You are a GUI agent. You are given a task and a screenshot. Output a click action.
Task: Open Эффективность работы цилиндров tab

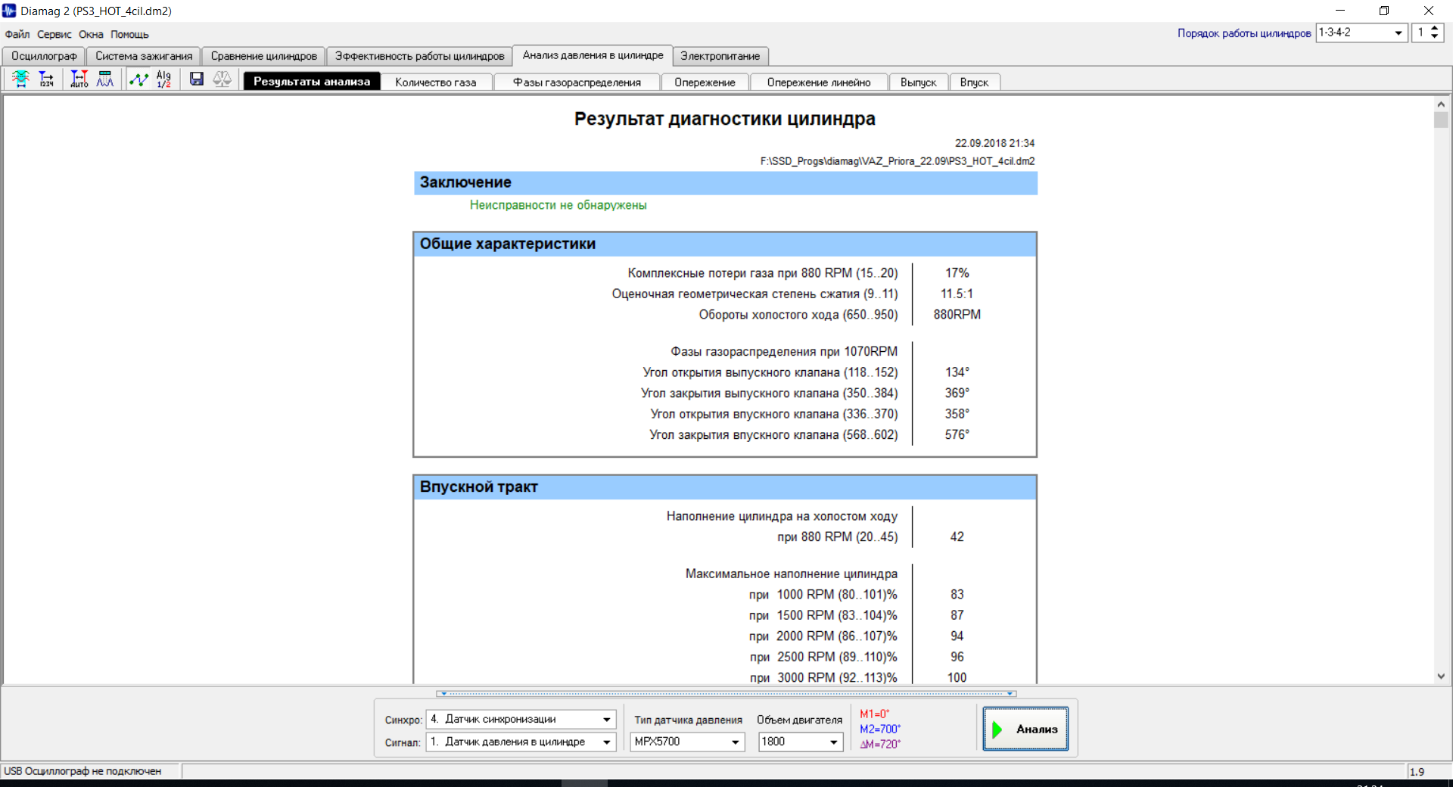[x=420, y=56]
